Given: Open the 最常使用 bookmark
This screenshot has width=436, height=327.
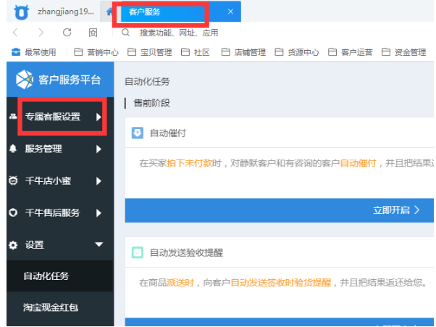Looking at the screenshot, I should point(33,52).
